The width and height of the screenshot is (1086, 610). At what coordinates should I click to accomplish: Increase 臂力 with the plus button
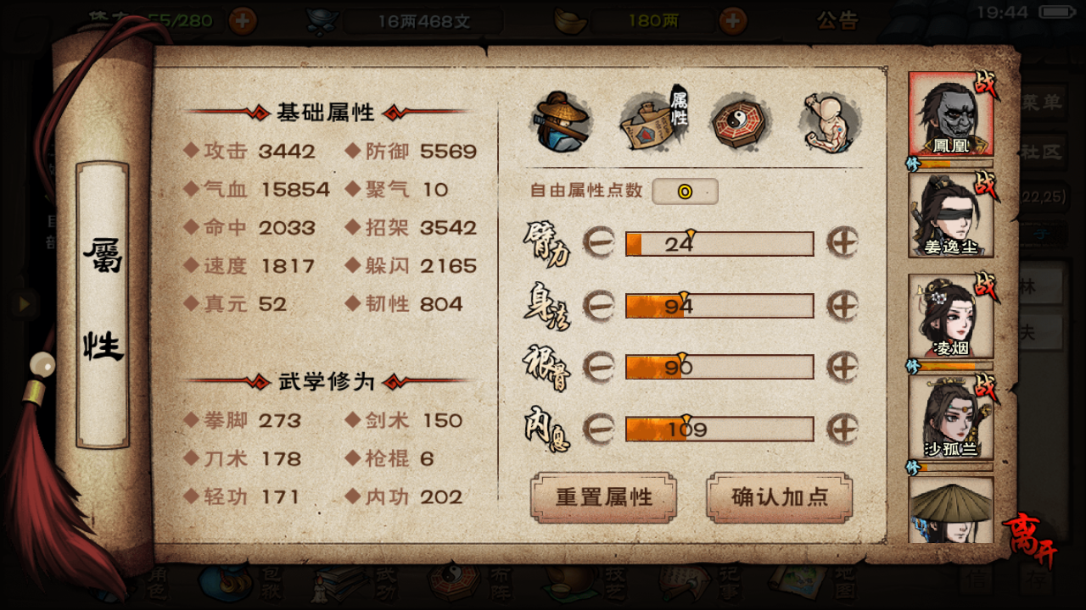point(842,243)
